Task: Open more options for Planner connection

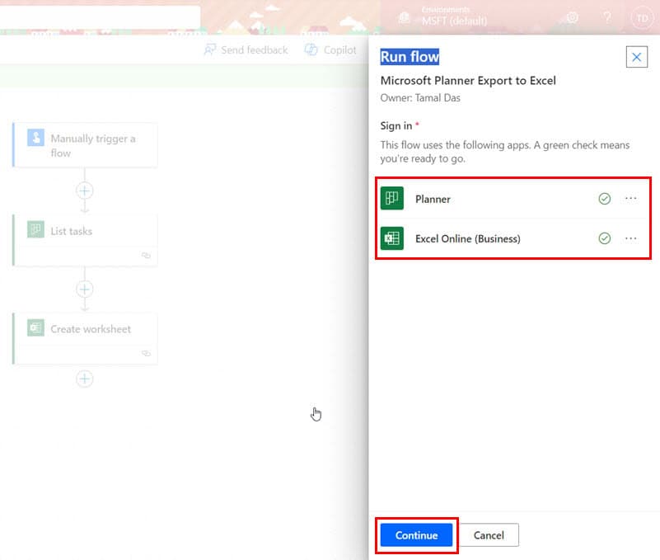Action: pyautogui.click(x=630, y=199)
